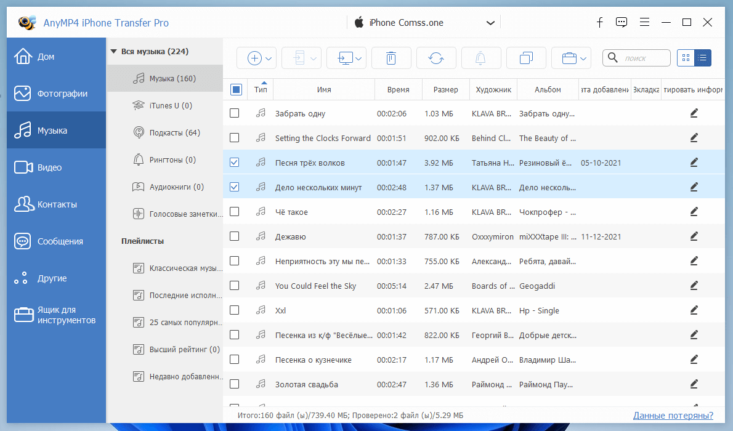Screen dimensions: 733x431
Task: Open the Другие sidebar section
Action: click(x=57, y=278)
